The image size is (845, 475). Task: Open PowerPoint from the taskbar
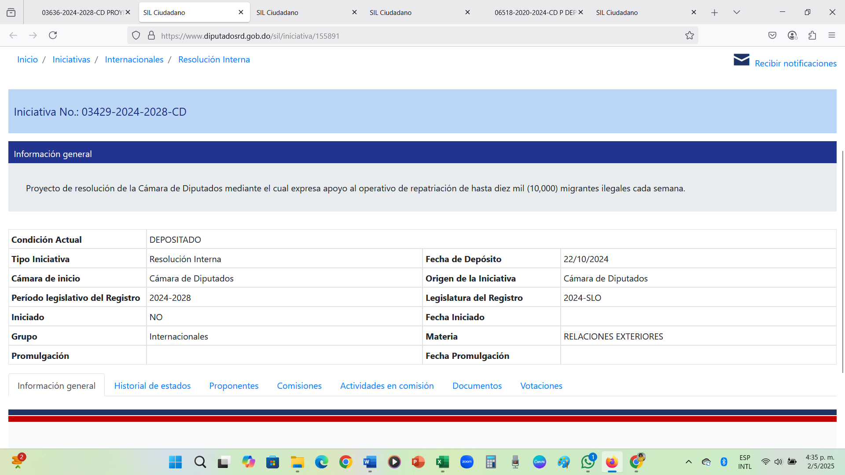click(418, 462)
